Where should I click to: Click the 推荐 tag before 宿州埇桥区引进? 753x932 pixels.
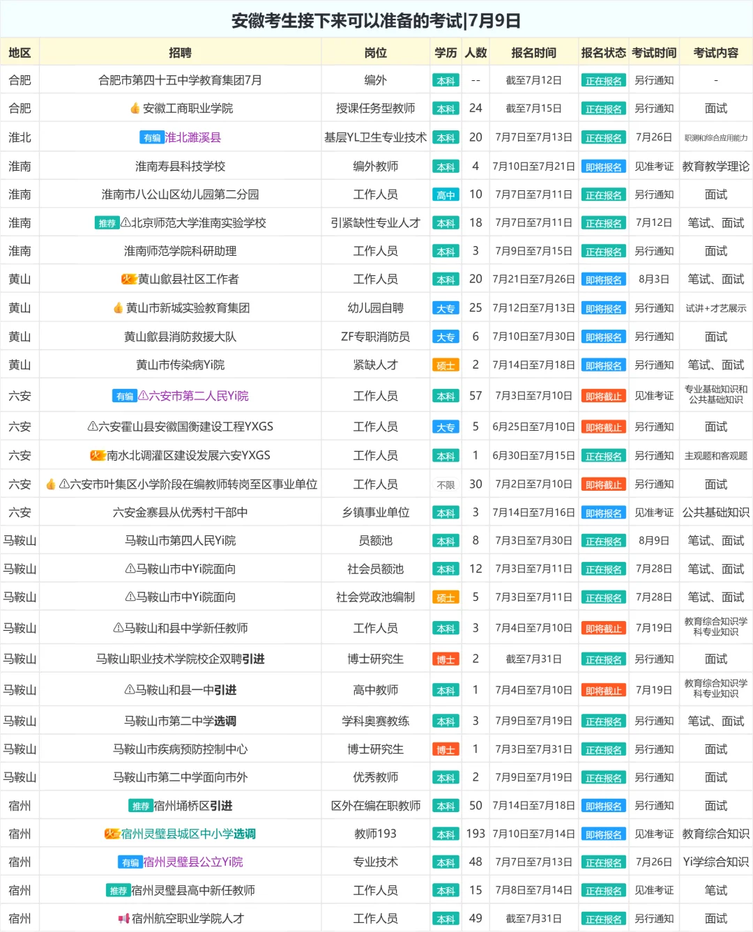141,806
